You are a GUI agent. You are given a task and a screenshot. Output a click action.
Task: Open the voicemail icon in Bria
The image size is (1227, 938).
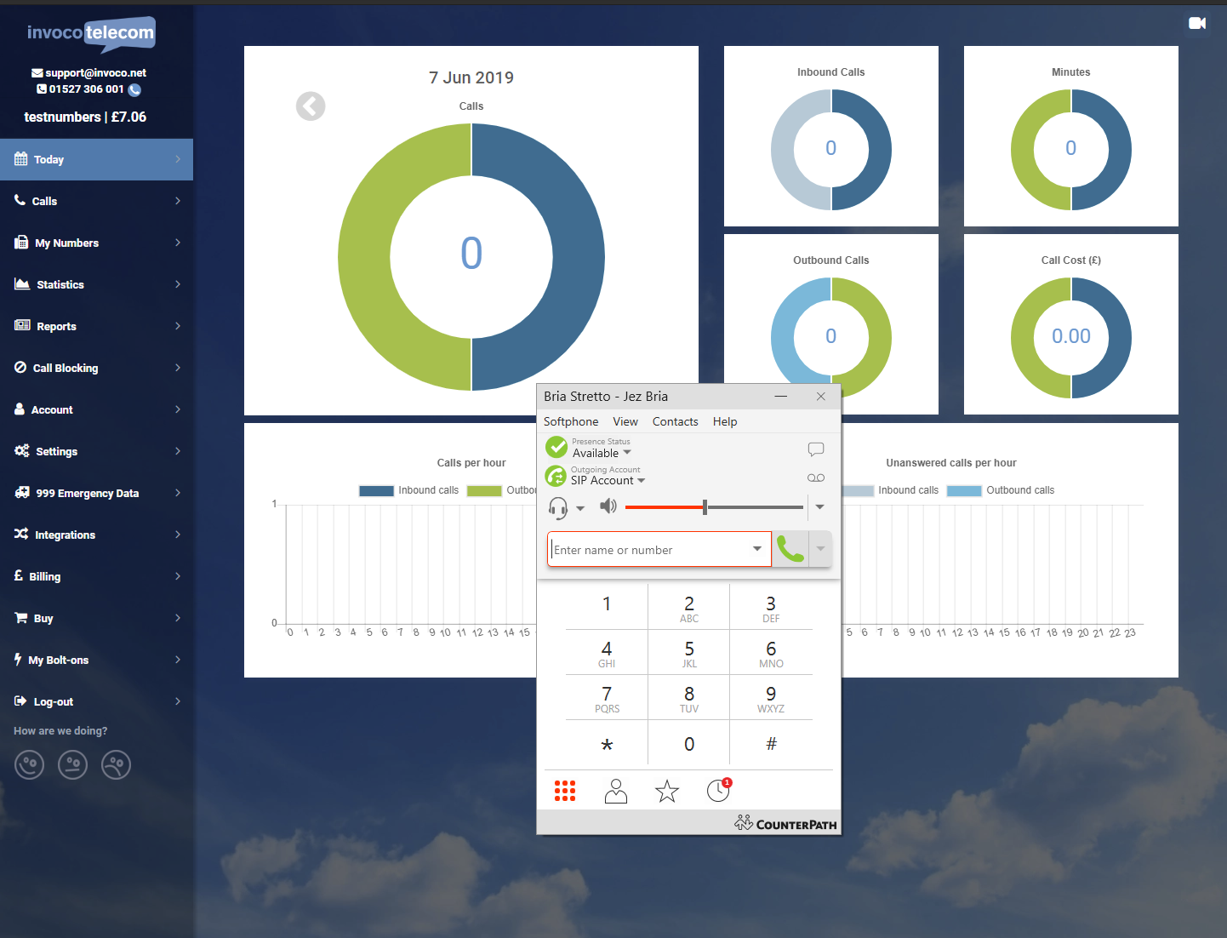pyautogui.click(x=815, y=478)
